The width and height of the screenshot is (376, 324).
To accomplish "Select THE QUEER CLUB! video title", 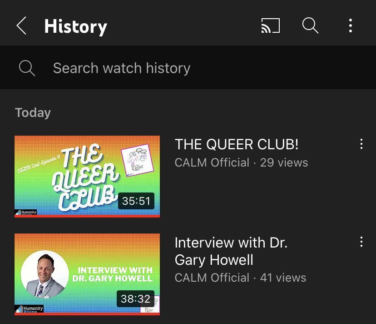I will pyautogui.click(x=237, y=144).
